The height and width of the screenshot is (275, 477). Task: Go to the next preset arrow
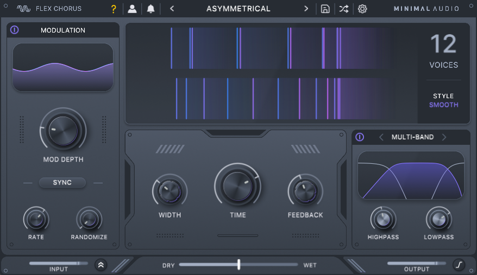pyautogui.click(x=306, y=9)
